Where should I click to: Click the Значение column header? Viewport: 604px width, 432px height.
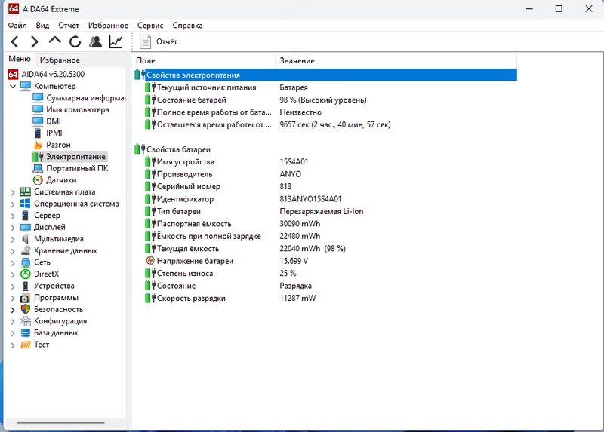[x=297, y=60]
